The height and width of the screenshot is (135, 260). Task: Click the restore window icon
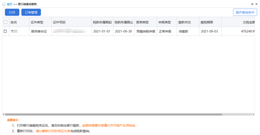pos(252,4)
